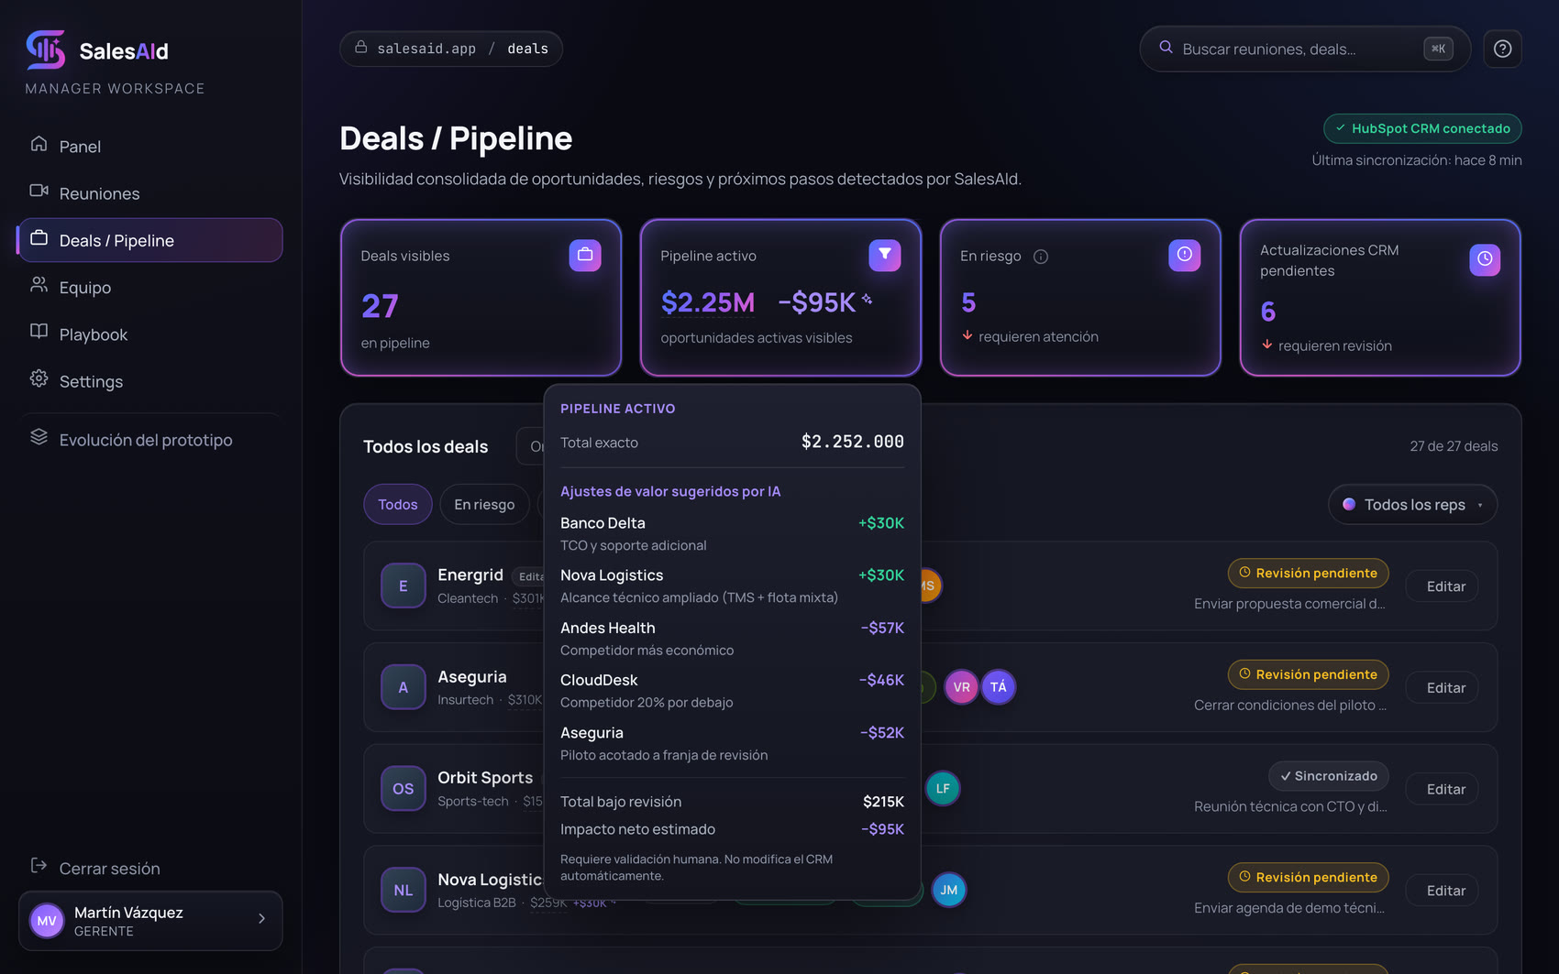Click HubSpot CRM conectado badge
The width and height of the screenshot is (1559, 974).
[x=1422, y=128]
